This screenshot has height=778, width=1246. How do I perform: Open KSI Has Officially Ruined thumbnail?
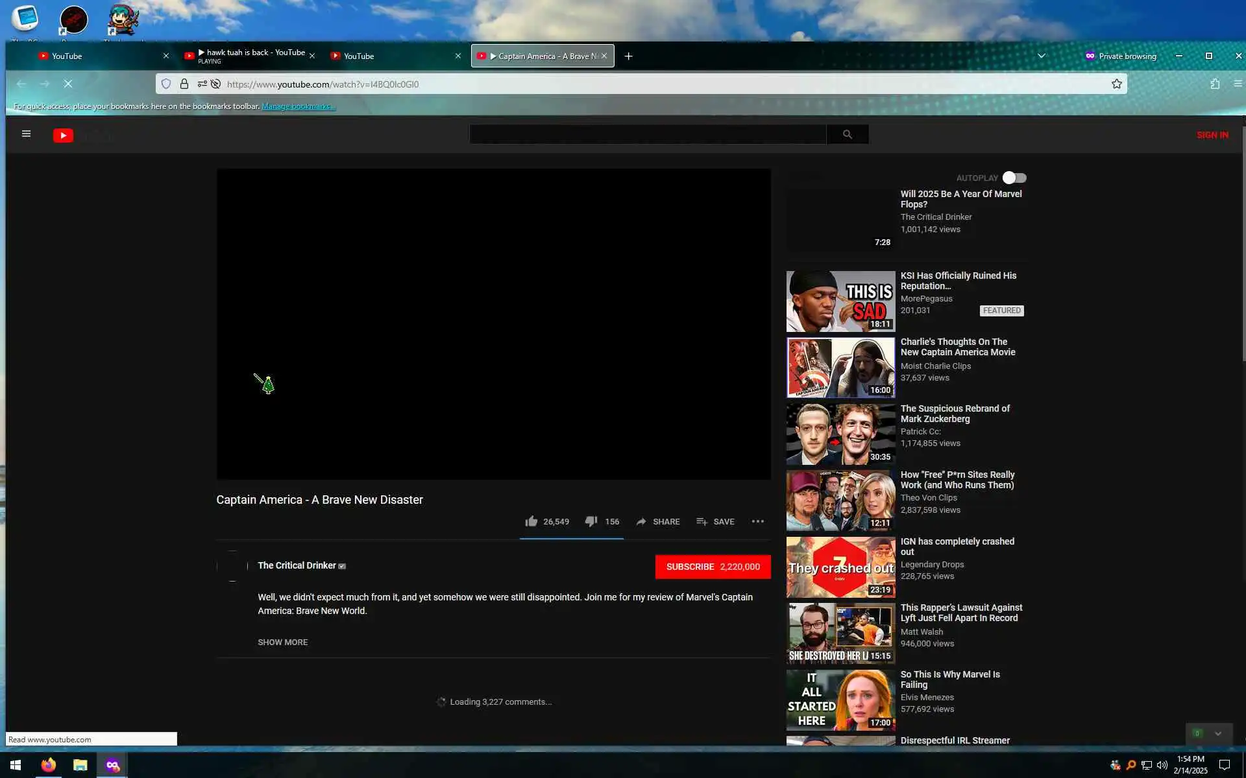[840, 301]
